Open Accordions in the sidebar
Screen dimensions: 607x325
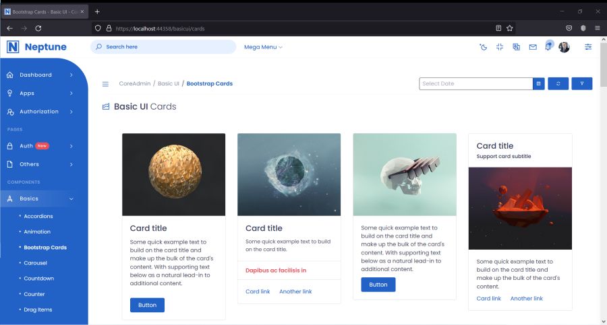[x=38, y=217]
